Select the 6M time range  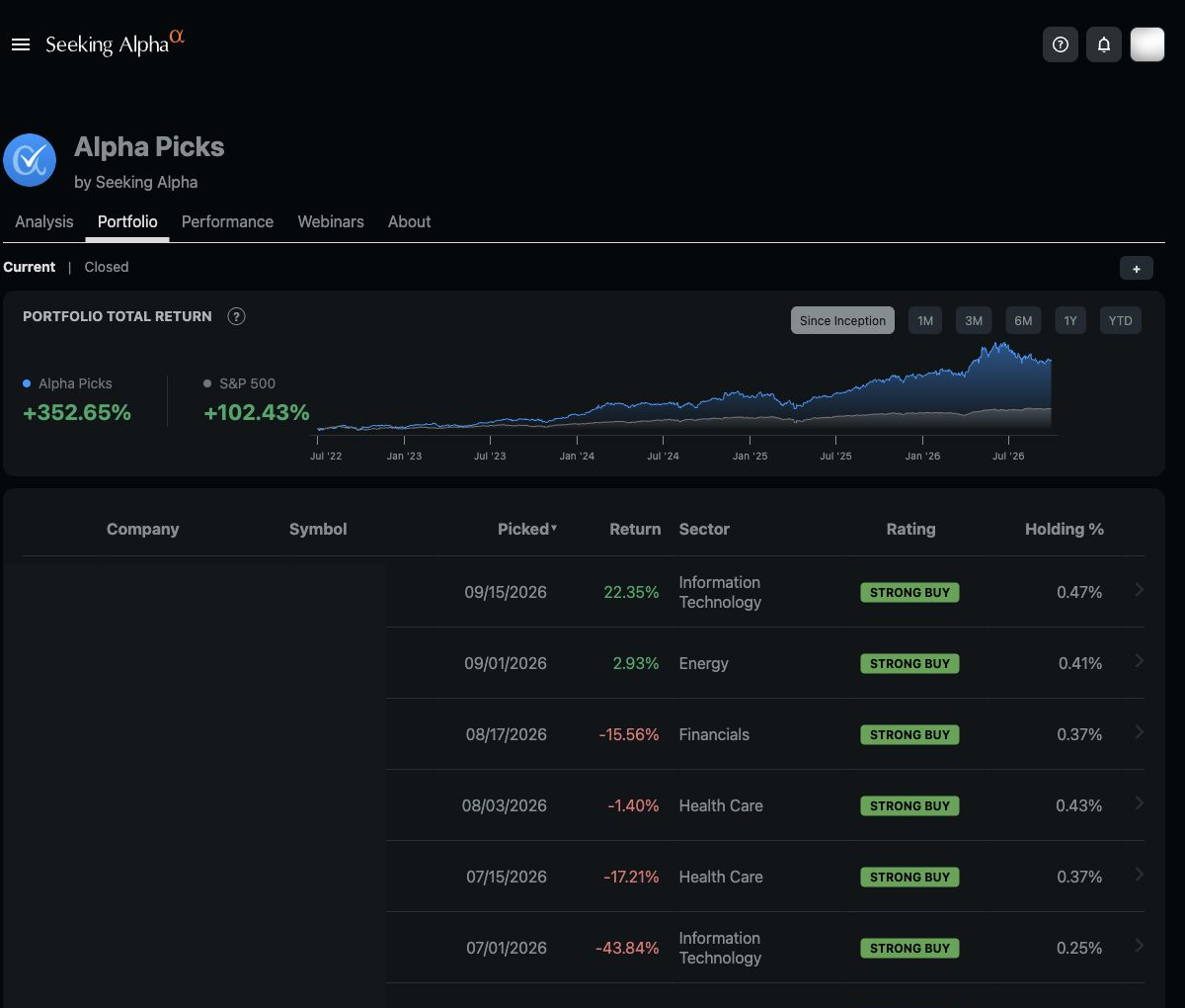(x=1023, y=320)
